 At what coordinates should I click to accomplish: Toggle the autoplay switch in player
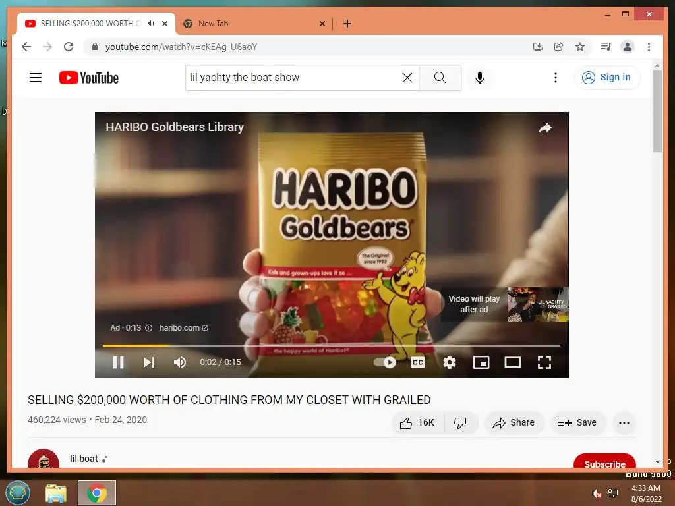[385, 362]
